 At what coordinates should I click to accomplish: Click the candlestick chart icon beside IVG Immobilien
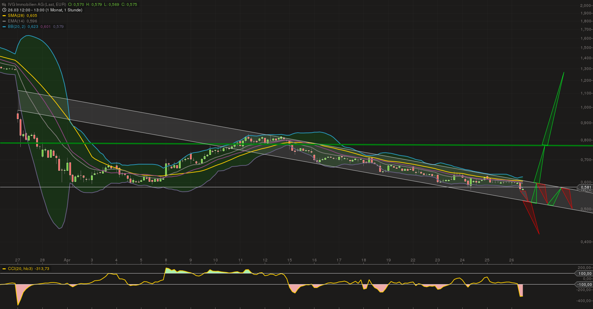(x=4, y=4)
